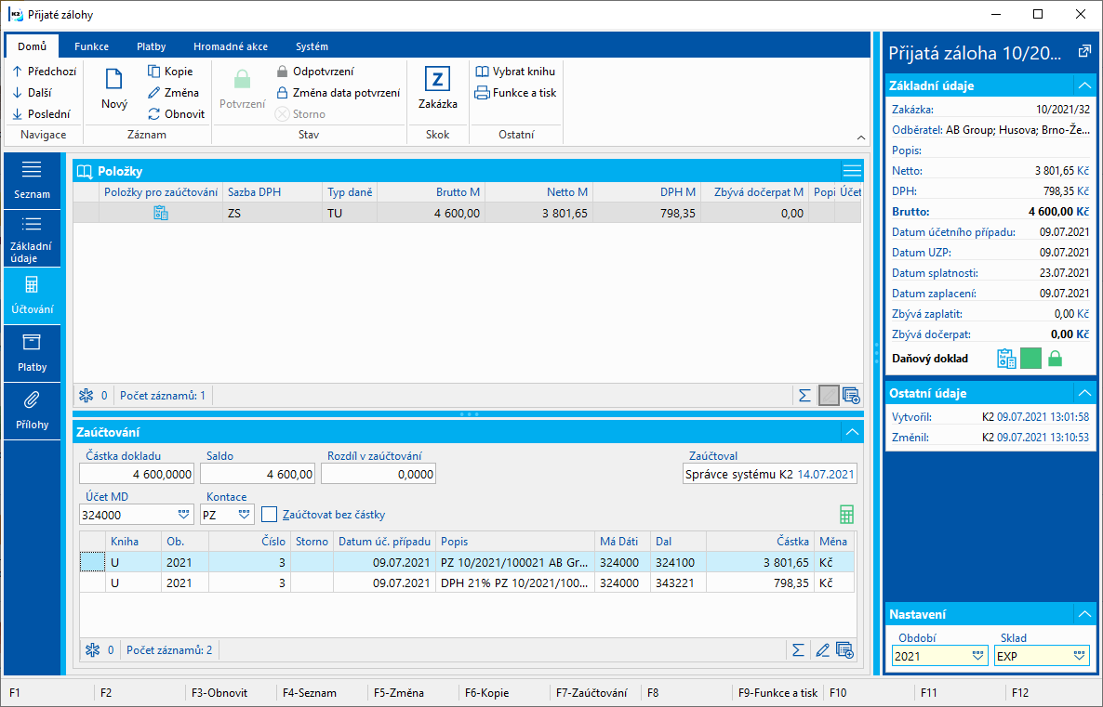Select checkbox of first accounting row
1103x707 pixels.
(x=92, y=562)
